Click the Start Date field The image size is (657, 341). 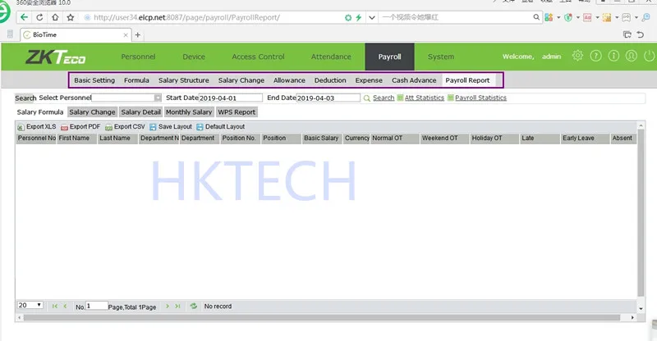[x=231, y=98]
